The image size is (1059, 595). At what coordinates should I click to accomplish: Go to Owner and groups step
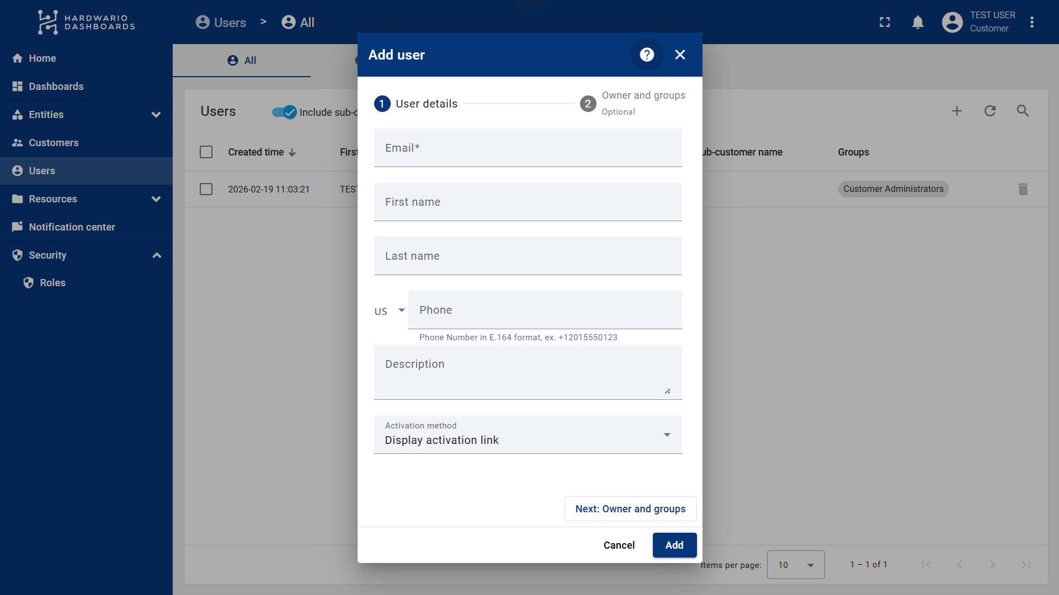[x=632, y=103]
